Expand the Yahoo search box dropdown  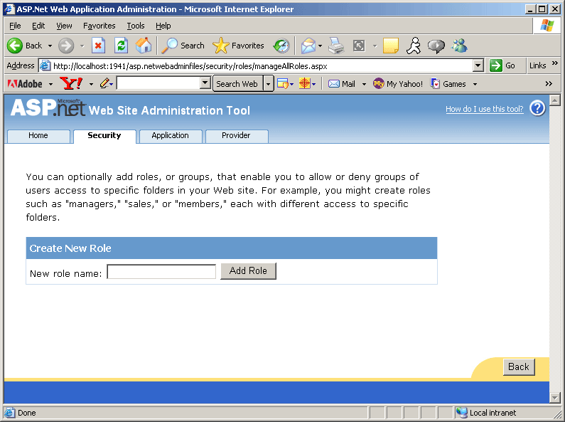coord(205,83)
